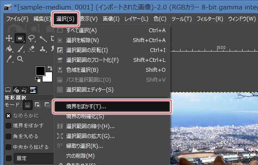This screenshot has height=165, width=258.
Task: Open the 編集(E) menu
Action: pos(42,19)
